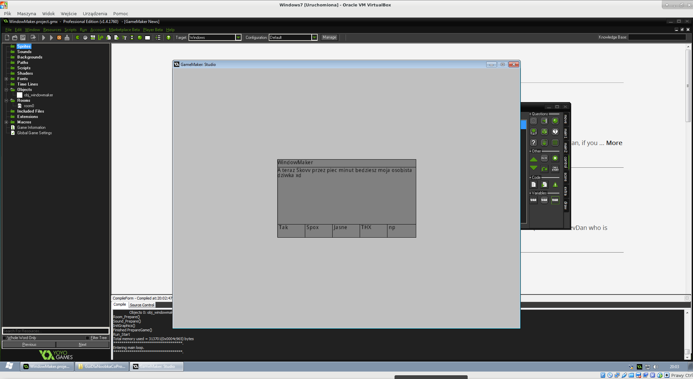Click the Search For Resources field
Screen dimensions: 693x379
(55, 331)
